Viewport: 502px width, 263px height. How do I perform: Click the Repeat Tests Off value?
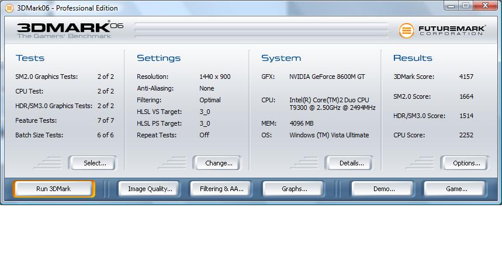(205, 135)
